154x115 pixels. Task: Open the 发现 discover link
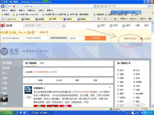pos(114,25)
